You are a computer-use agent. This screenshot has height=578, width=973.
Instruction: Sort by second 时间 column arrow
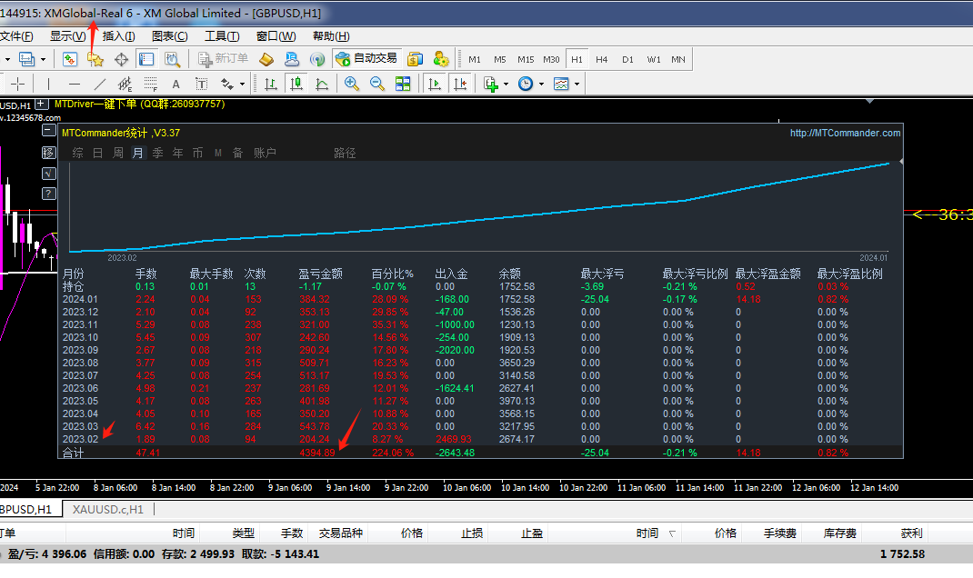point(672,533)
